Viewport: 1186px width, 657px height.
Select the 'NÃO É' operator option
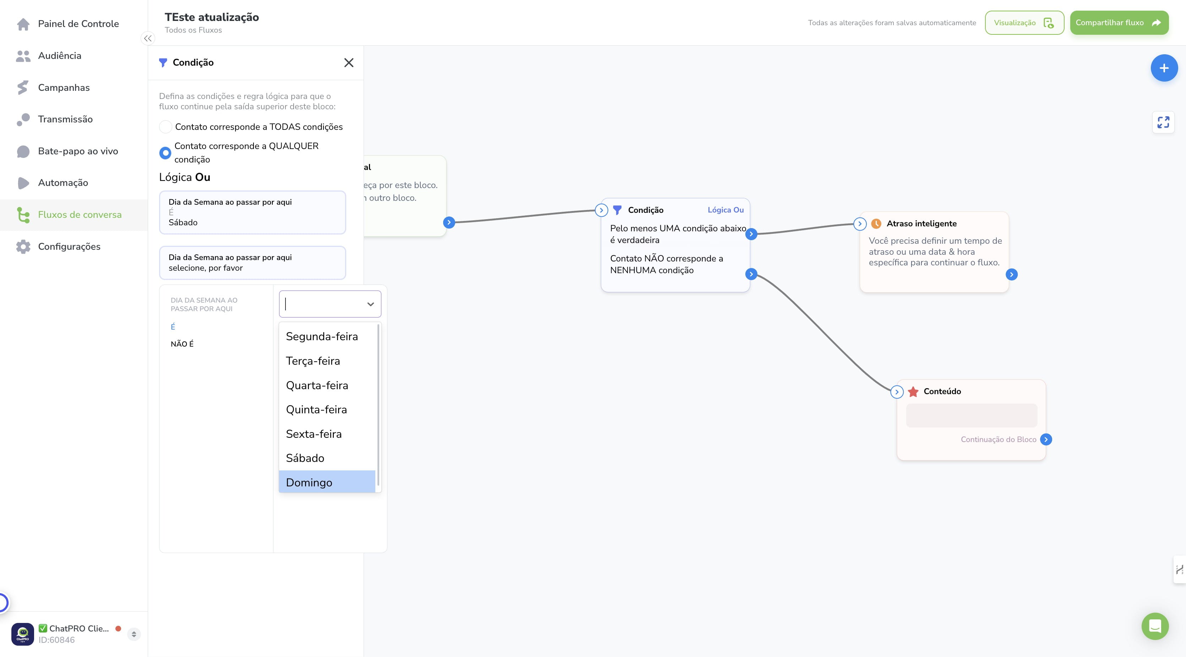click(x=182, y=344)
